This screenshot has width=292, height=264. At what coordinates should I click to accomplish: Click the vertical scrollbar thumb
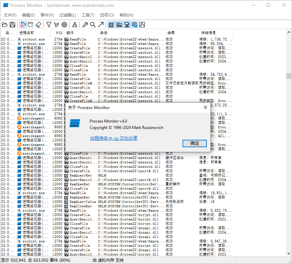pos(289,76)
